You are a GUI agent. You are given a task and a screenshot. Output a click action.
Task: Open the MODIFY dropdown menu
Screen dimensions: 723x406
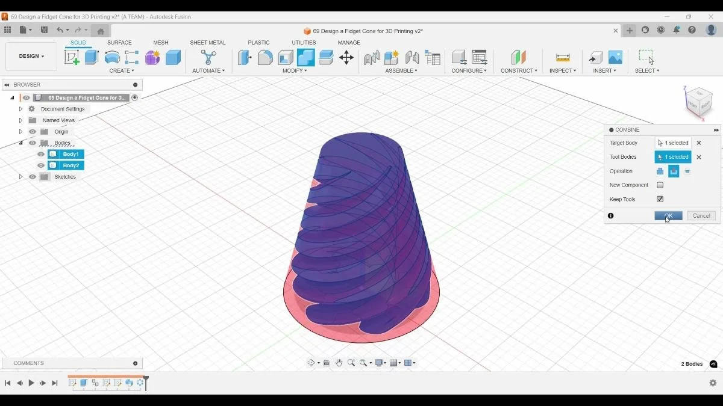tap(295, 71)
